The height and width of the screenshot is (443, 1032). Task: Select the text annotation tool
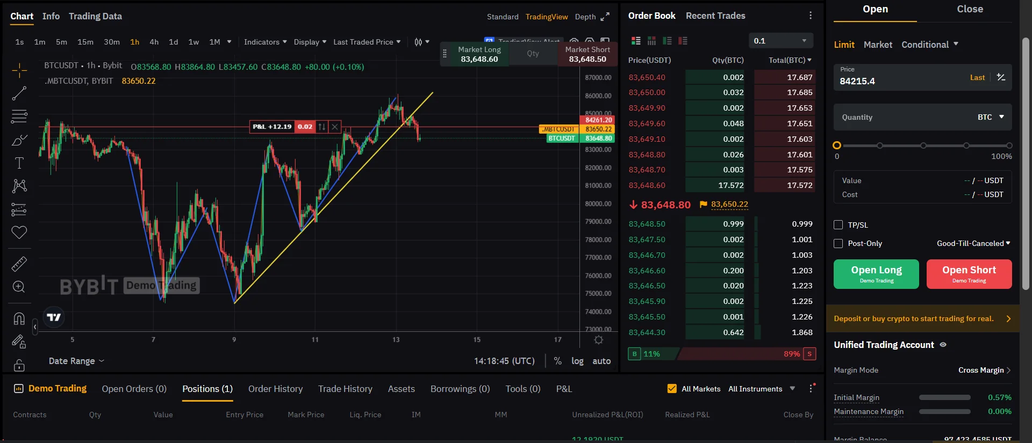(19, 163)
